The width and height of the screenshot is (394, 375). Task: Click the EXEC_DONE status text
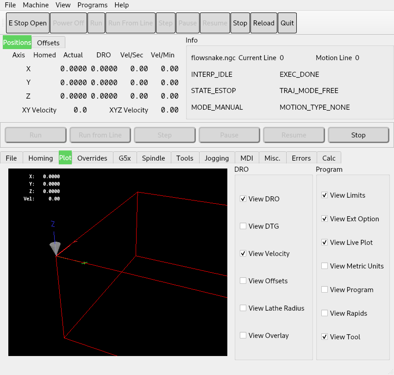click(299, 75)
